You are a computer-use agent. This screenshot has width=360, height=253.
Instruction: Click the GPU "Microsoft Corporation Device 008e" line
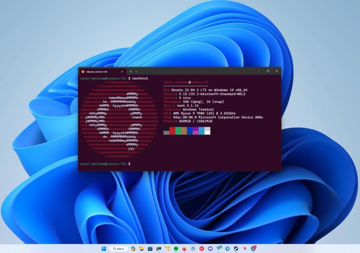point(213,117)
